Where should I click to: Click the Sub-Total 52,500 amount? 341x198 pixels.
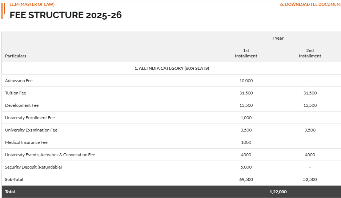click(x=310, y=179)
